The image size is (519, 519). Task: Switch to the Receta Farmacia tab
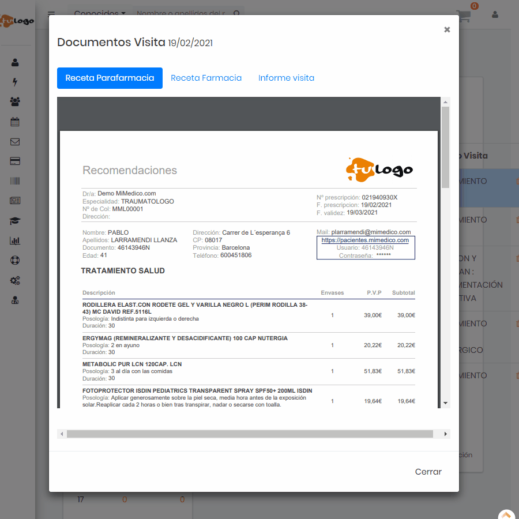pos(206,78)
